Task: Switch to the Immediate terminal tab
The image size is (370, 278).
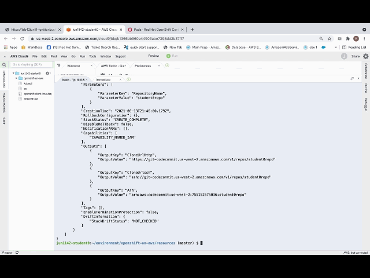Action: 103,80
